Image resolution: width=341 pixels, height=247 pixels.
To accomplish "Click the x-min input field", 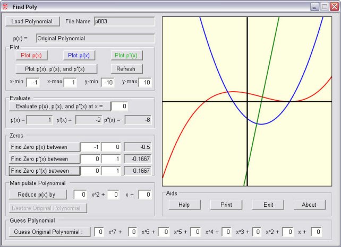I will 32,83.
